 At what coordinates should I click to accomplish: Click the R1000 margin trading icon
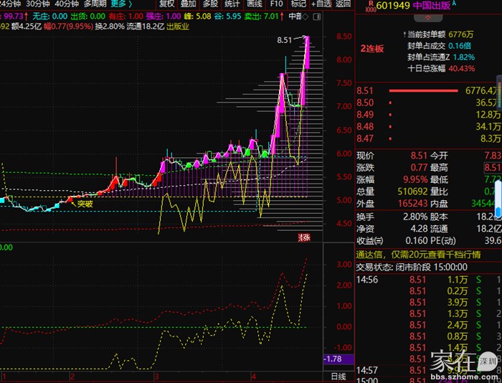click(x=369, y=7)
